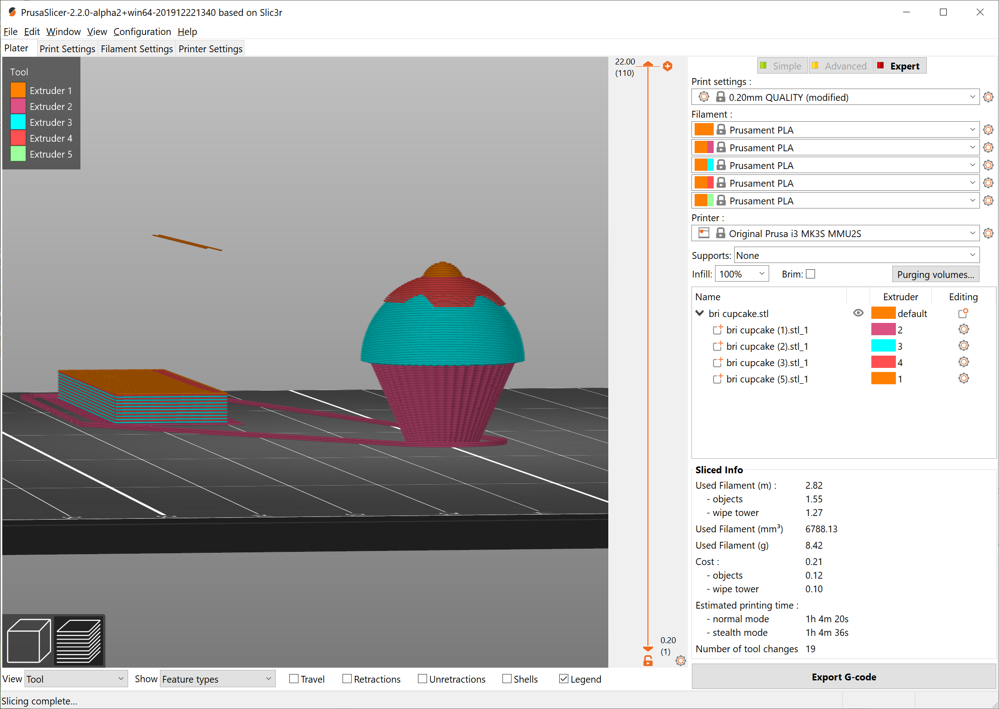Select the Extruder 2 color swatch in Tool legend

pyautogui.click(x=18, y=105)
